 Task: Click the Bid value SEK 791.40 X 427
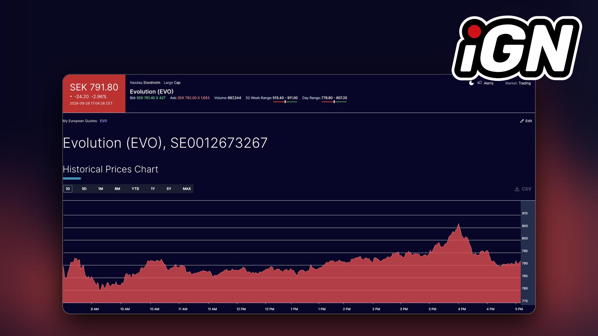coord(151,98)
